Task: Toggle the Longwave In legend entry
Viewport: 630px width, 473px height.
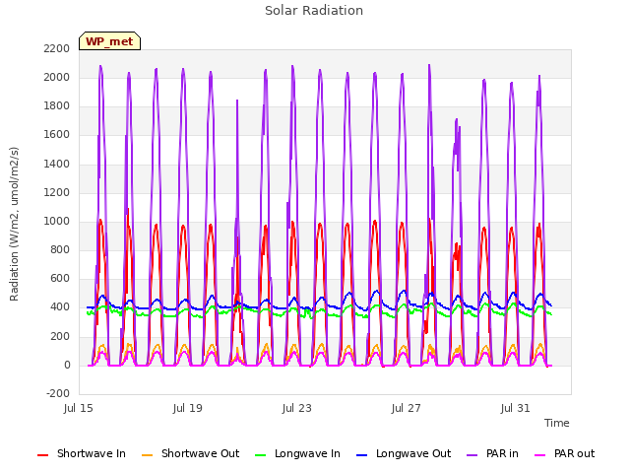Action: point(297,453)
